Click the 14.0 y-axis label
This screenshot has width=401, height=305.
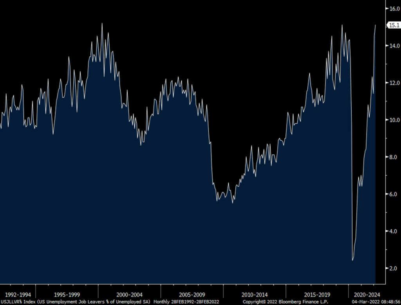click(394, 46)
